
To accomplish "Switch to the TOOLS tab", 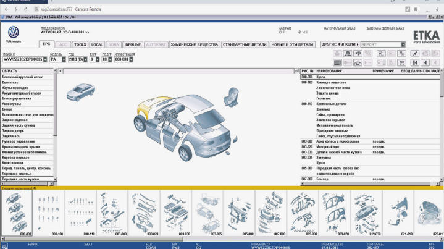I will (x=80, y=44).
